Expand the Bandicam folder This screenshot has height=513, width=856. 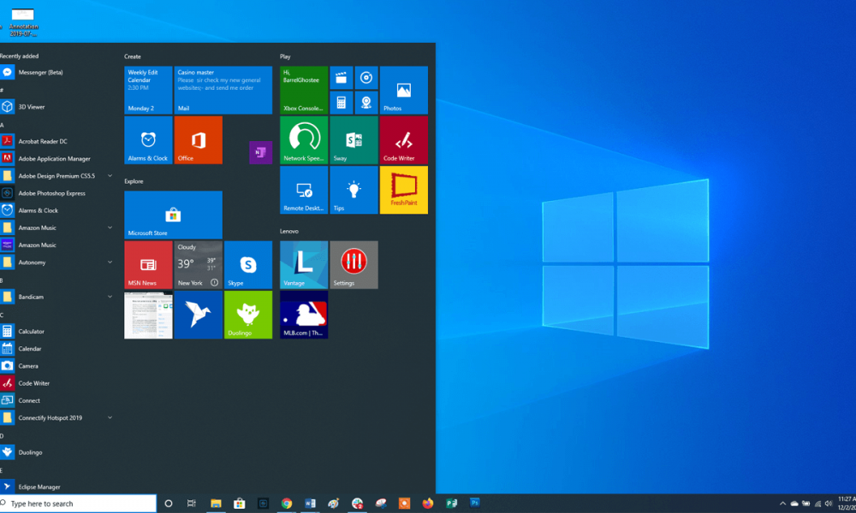pyautogui.click(x=110, y=297)
